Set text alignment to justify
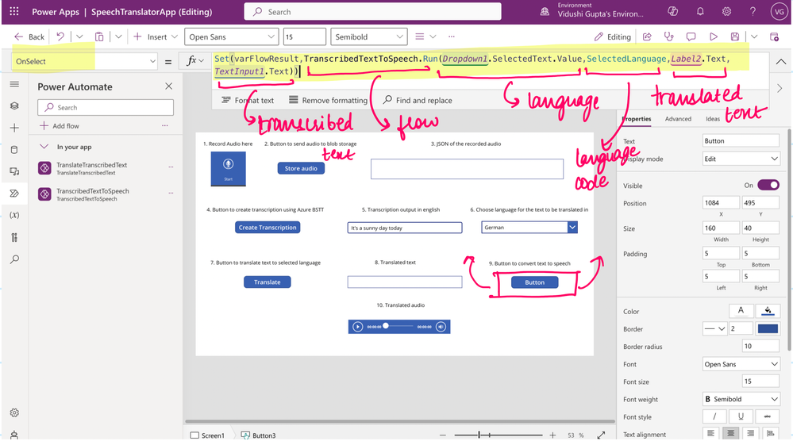Image resolution: width=793 pixels, height=441 pixels. (x=771, y=433)
